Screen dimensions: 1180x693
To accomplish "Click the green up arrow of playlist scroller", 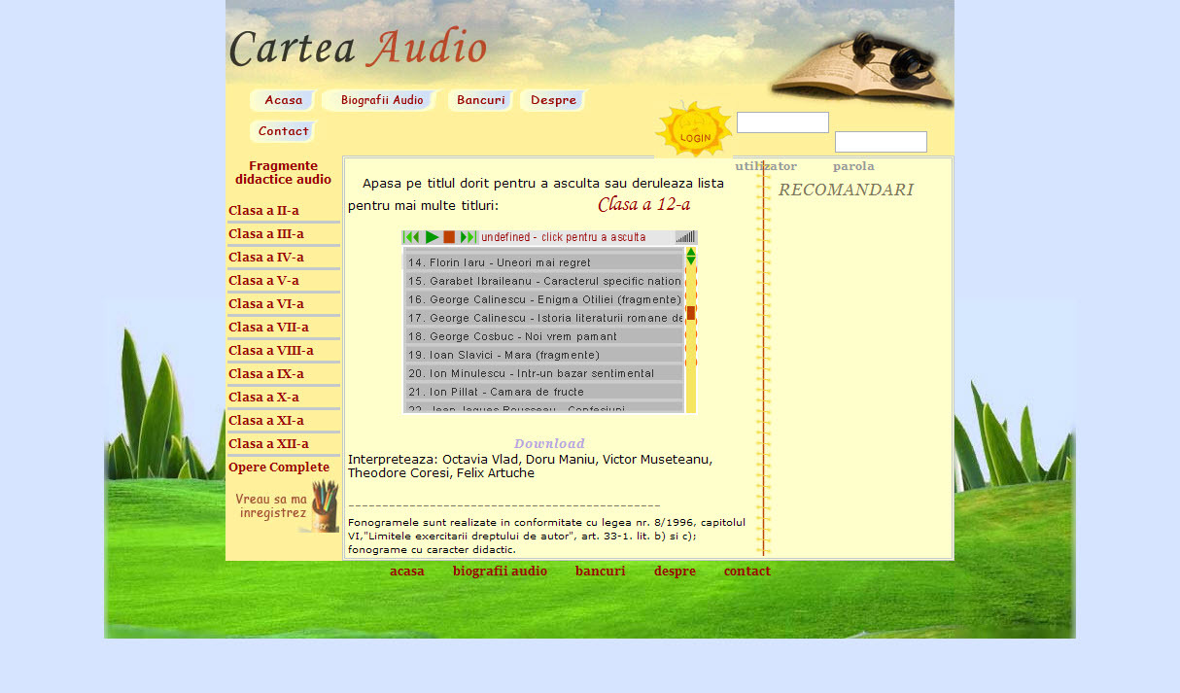I will 691,252.
